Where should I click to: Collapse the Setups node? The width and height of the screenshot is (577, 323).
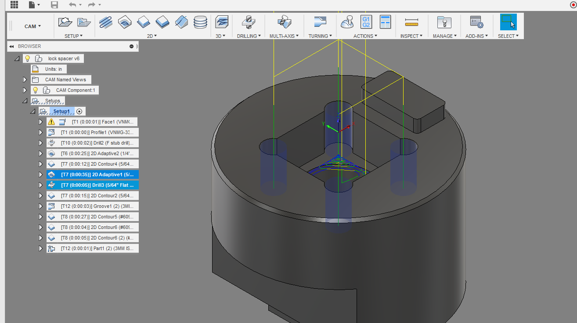pos(25,100)
